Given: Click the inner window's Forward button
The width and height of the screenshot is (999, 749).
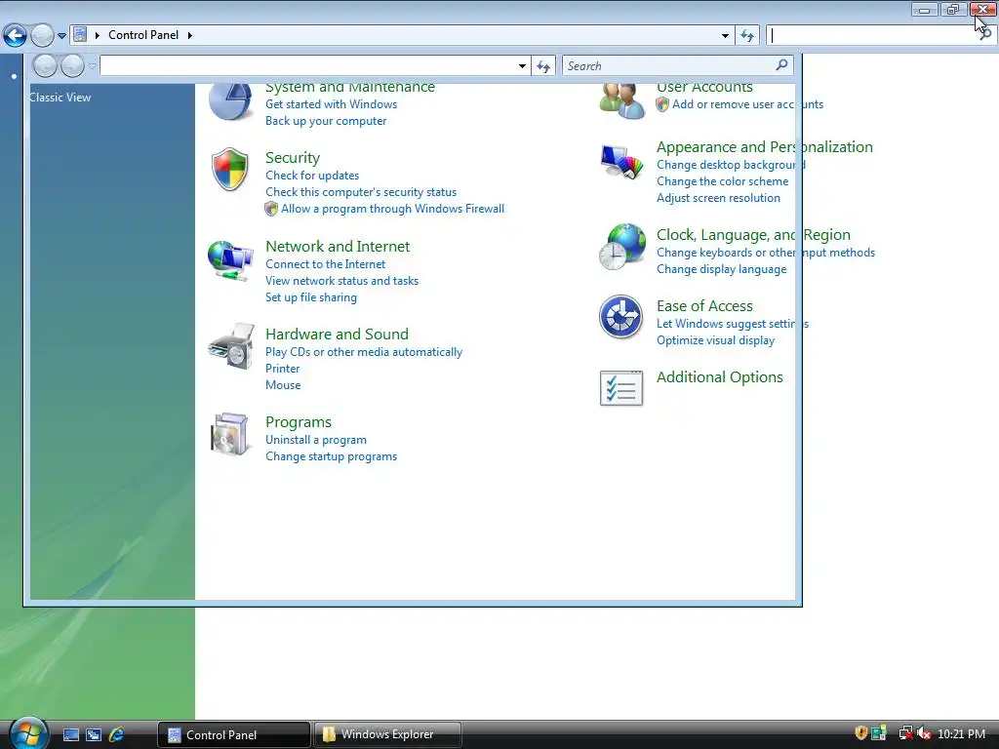Looking at the screenshot, I should (x=72, y=65).
